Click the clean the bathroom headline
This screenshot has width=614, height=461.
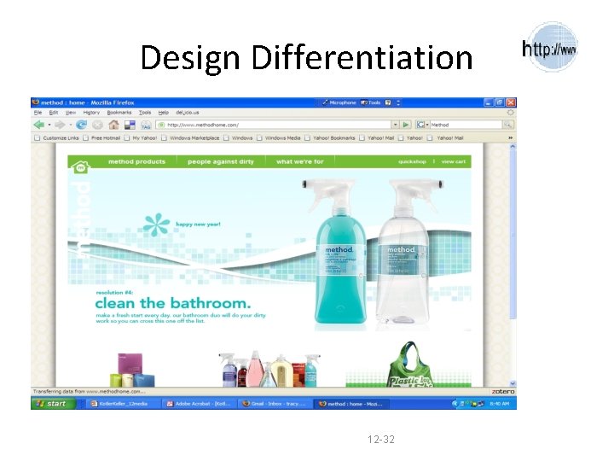tap(172, 303)
